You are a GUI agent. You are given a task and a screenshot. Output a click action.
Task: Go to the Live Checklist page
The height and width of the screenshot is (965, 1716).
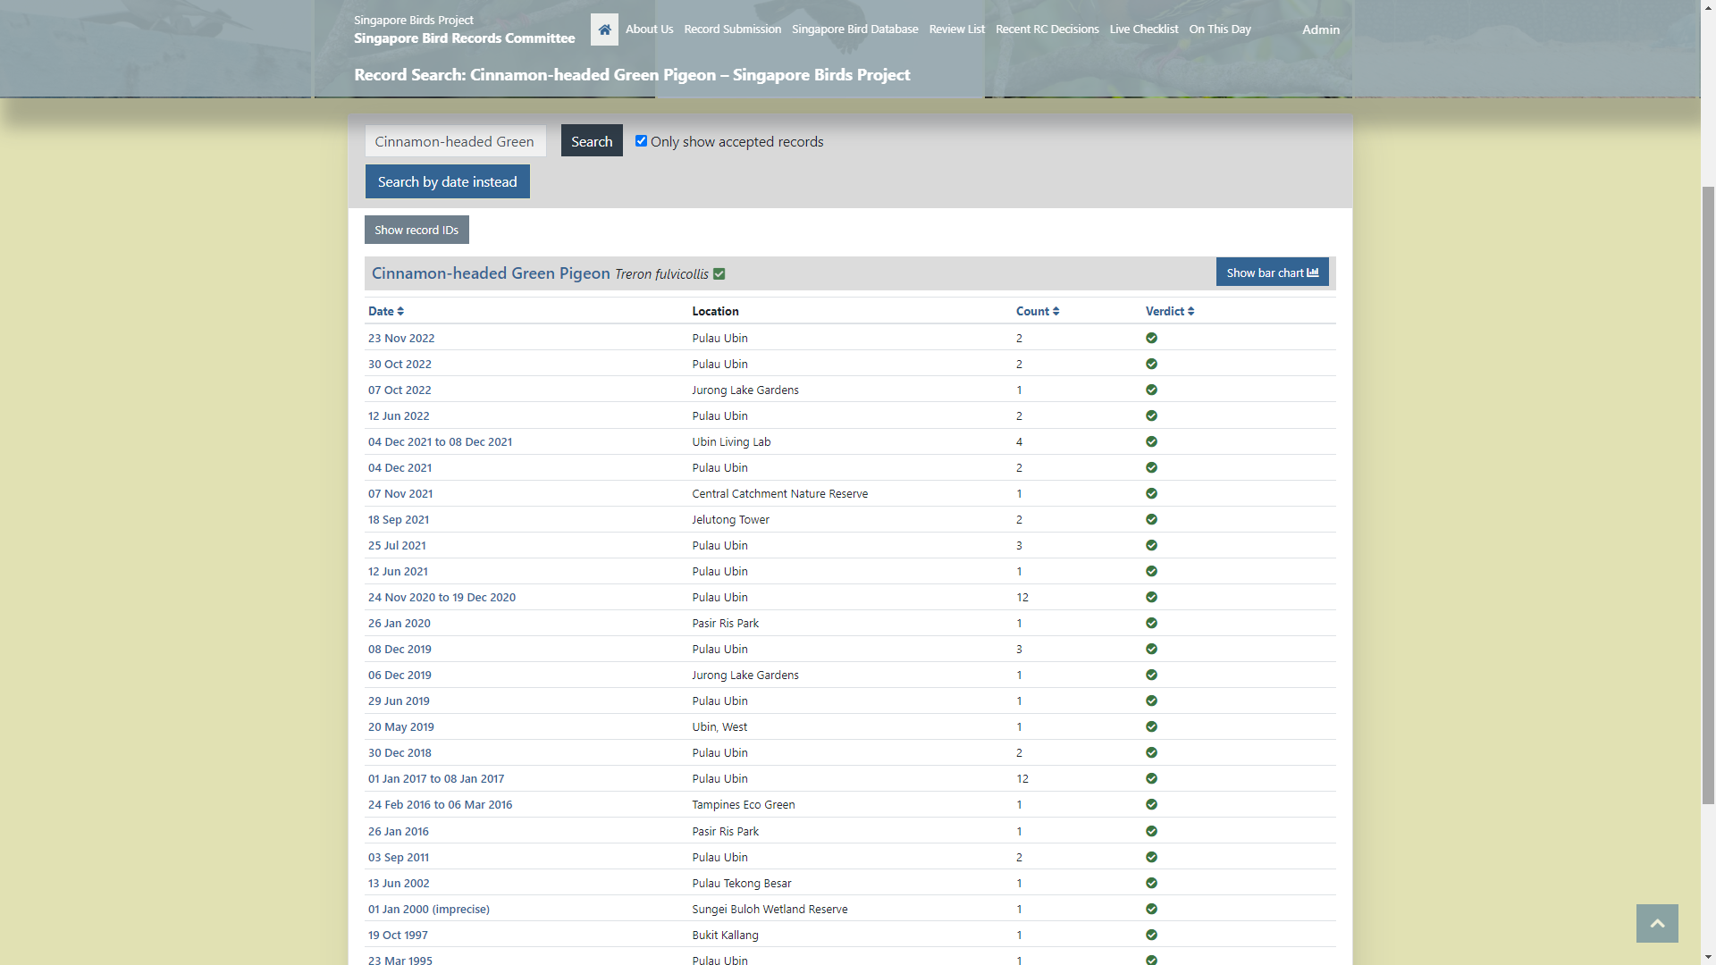click(x=1143, y=29)
